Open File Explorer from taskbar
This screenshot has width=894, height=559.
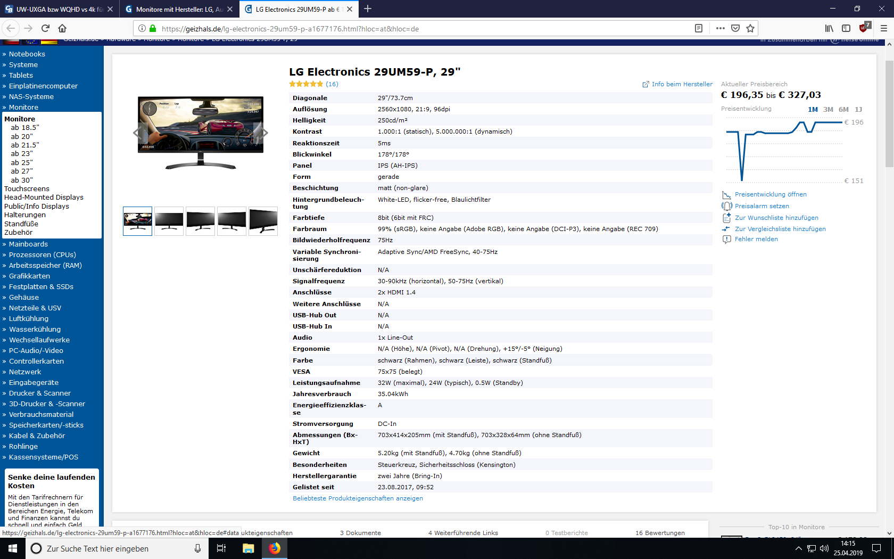248,548
